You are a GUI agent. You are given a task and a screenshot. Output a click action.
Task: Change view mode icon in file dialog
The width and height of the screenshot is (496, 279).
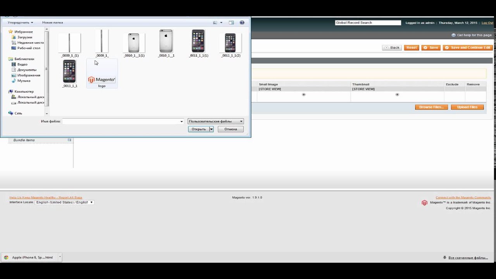[215, 23]
